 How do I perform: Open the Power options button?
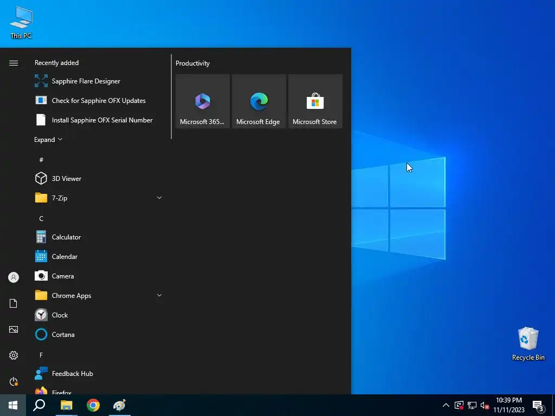[14, 381]
